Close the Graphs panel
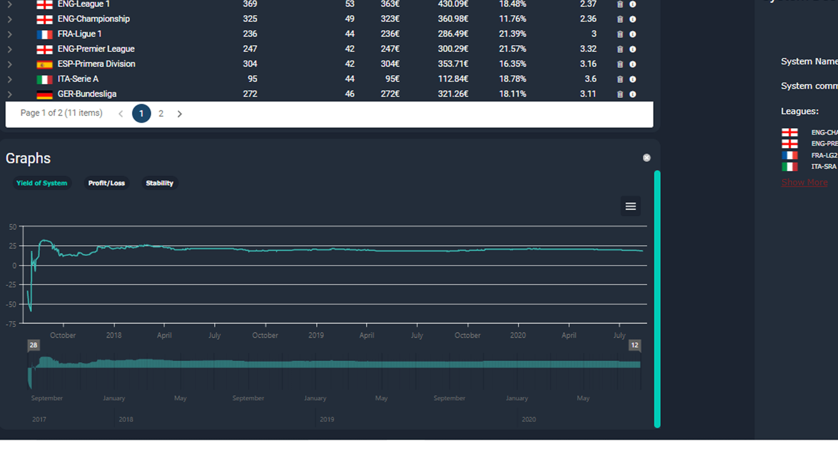Screen dimensions: 838x471 646,158
